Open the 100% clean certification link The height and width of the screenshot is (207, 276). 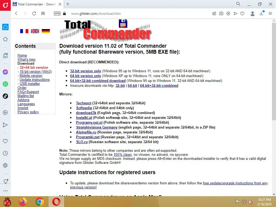[x=123, y=155]
